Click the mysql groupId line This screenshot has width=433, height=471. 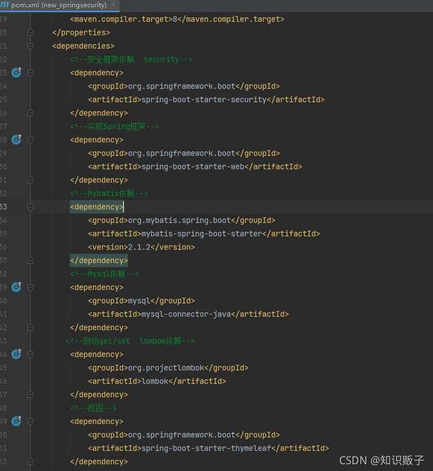(x=141, y=301)
